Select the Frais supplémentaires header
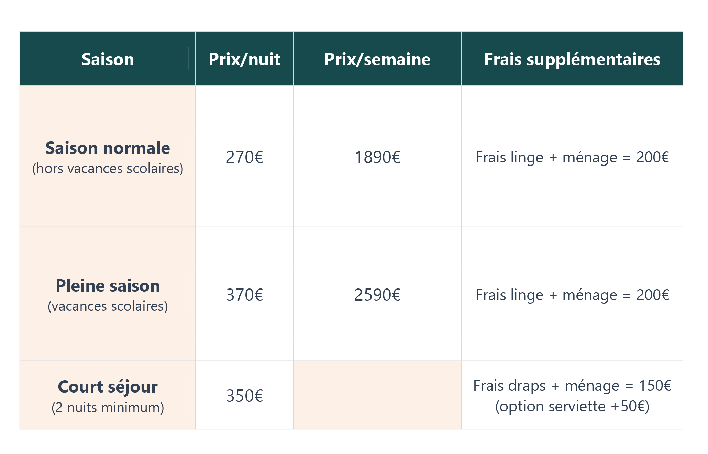Screen dimensions: 708x454 pyautogui.click(x=572, y=59)
